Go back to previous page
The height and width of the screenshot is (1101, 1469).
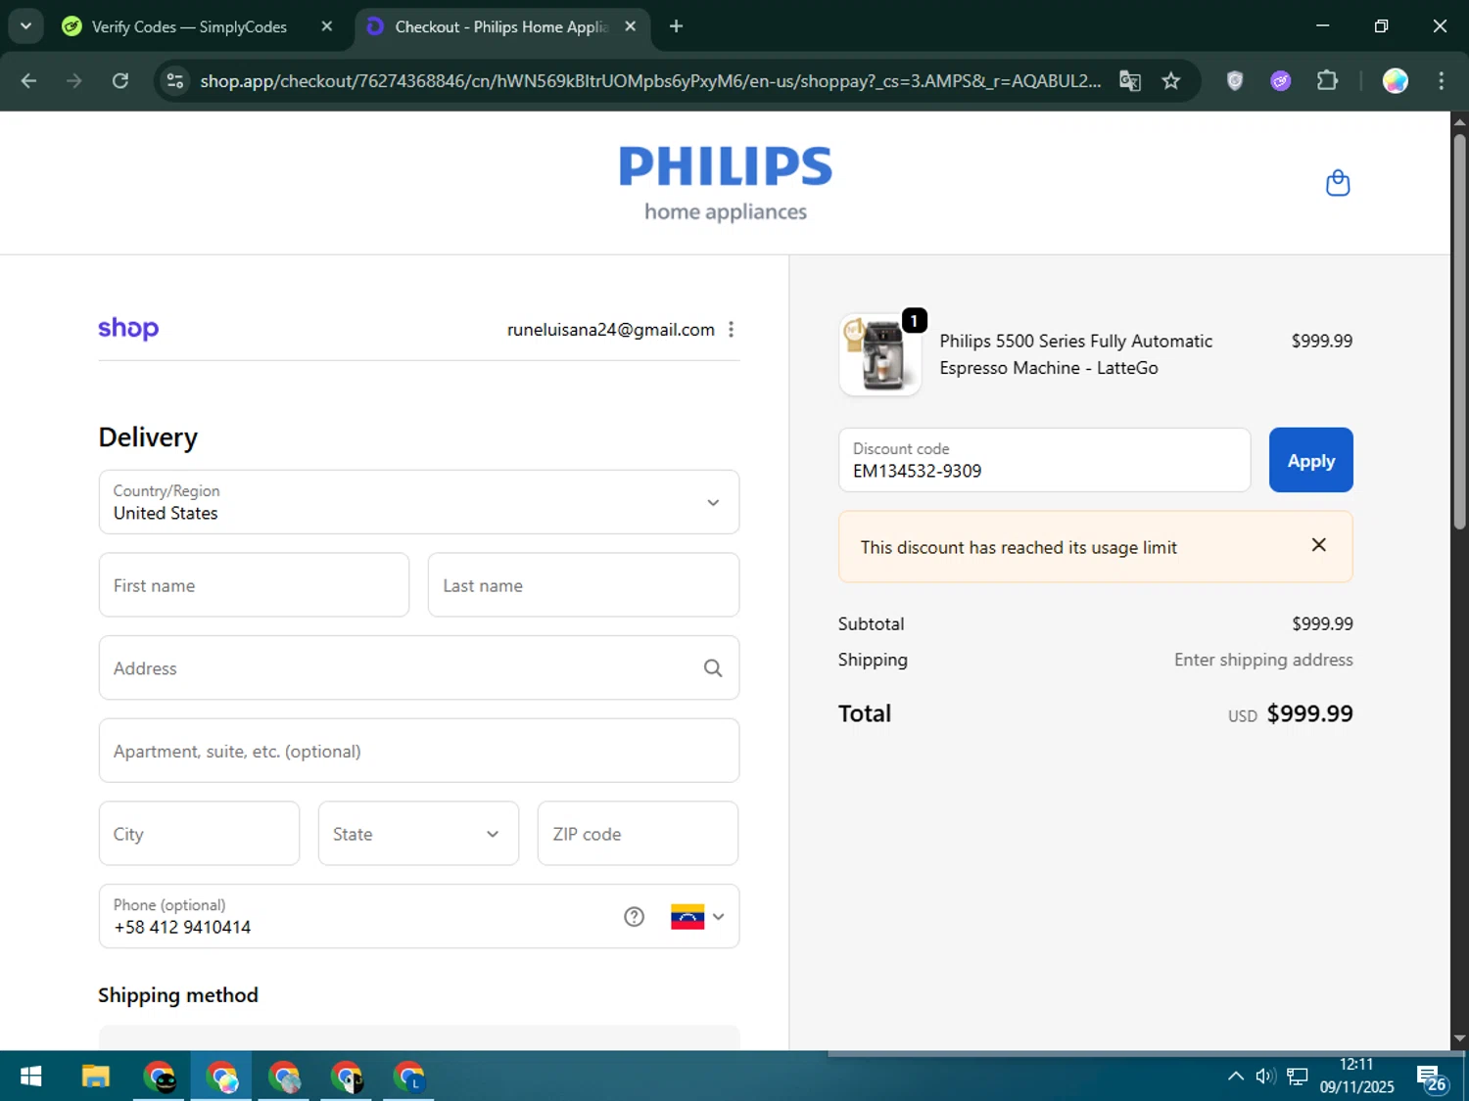(28, 81)
